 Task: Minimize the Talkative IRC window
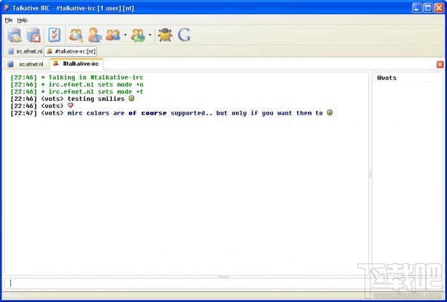coord(417,8)
